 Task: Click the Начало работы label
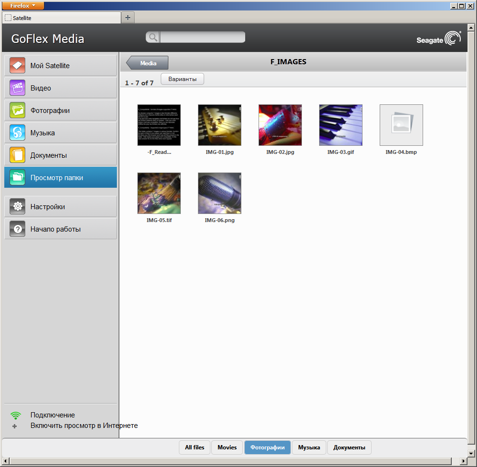click(x=55, y=229)
